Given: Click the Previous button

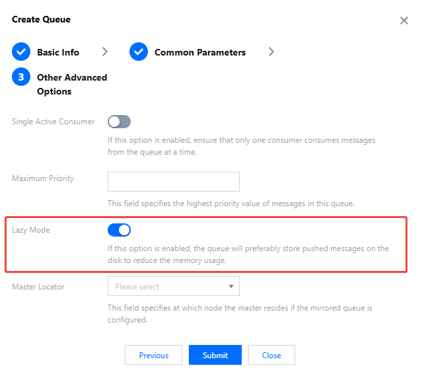Looking at the screenshot, I should click(x=154, y=355).
